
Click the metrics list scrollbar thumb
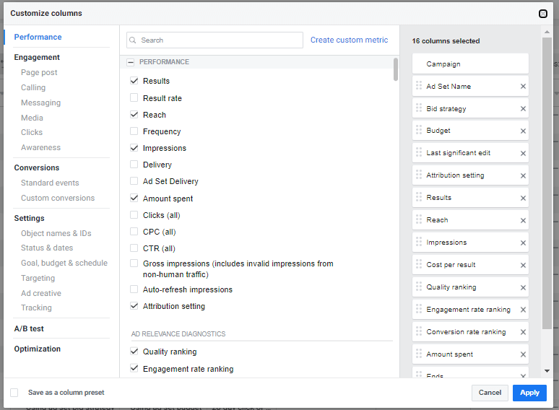pos(396,69)
